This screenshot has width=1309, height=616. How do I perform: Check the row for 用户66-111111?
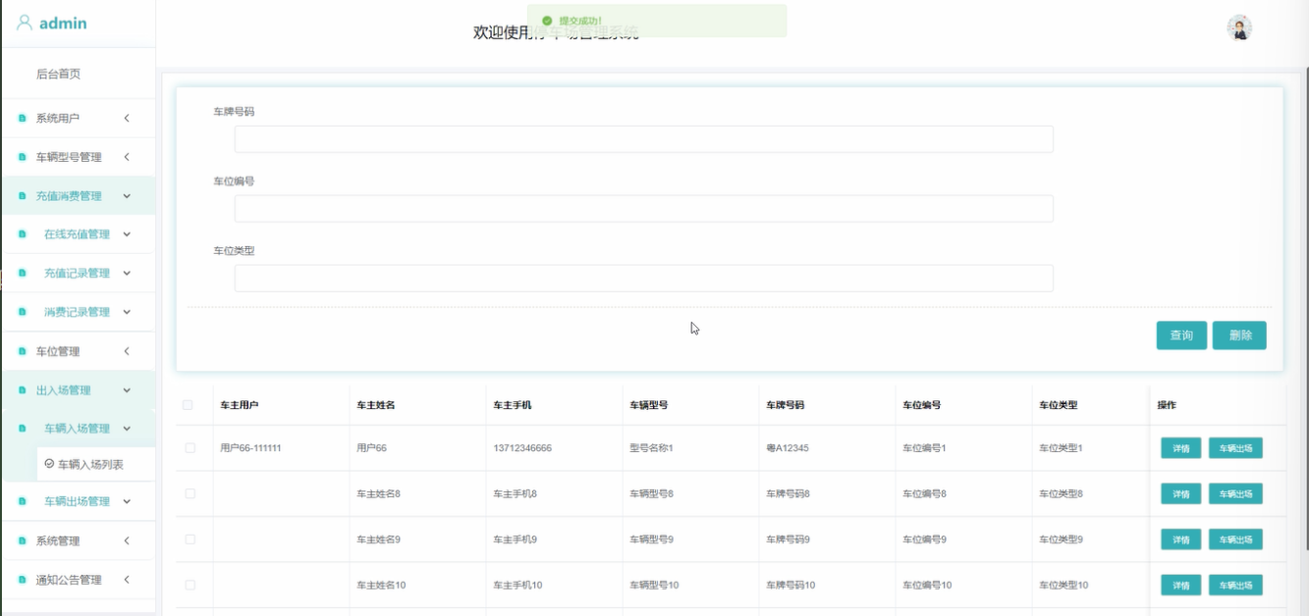(190, 447)
